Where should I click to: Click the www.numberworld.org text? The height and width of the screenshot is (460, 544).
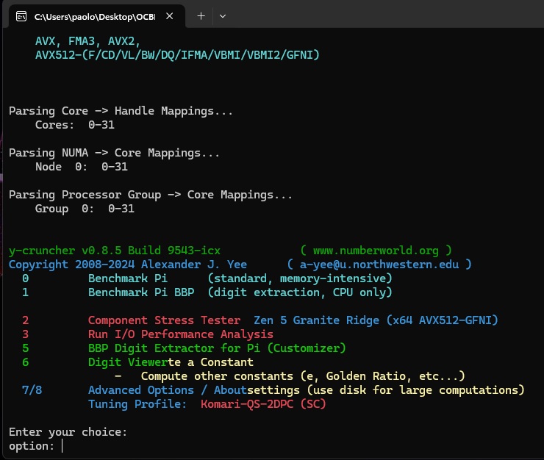pyautogui.click(x=376, y=251)
